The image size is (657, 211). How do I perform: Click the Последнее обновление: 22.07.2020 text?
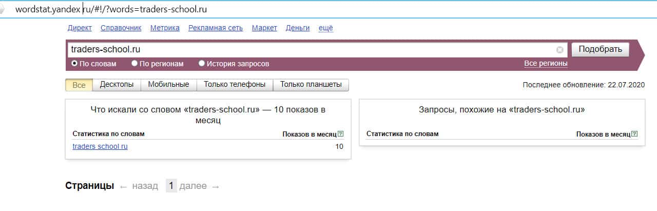coord(584,85)
